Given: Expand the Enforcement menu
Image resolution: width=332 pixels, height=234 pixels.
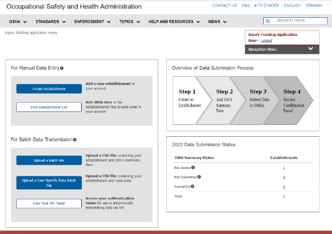Looking at the screenshot, I should 92,22.
